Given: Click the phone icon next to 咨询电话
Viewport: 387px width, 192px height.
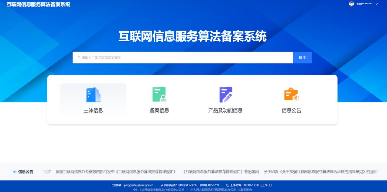Looking at the screenshot, I should coord(162,185).
